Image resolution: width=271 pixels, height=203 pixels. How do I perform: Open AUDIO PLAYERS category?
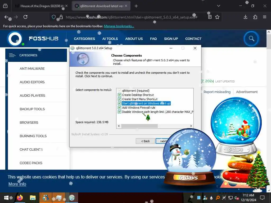[x=32, y=95]
